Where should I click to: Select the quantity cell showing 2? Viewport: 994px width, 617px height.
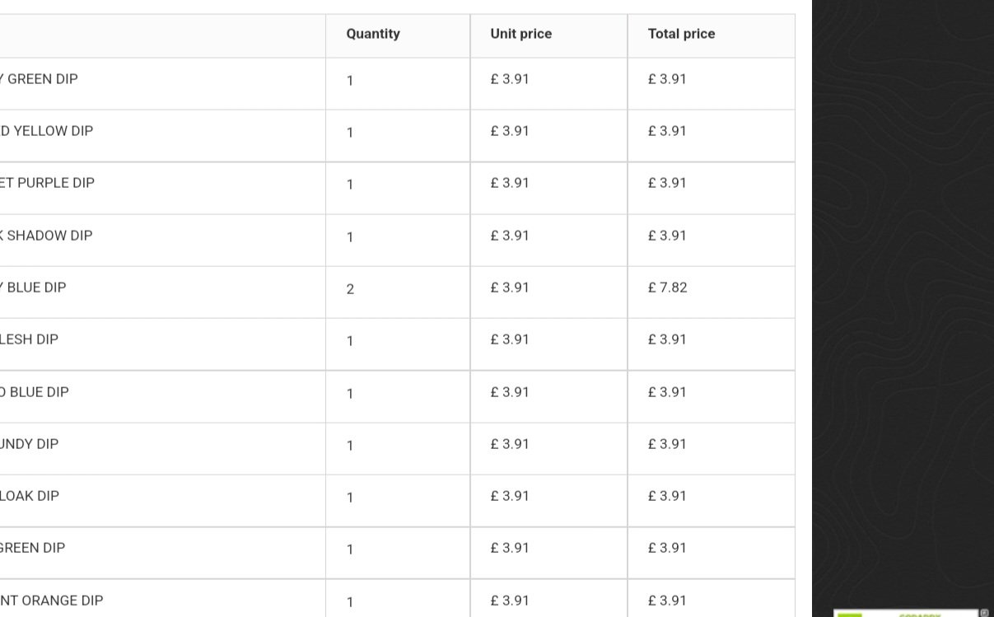350,289
